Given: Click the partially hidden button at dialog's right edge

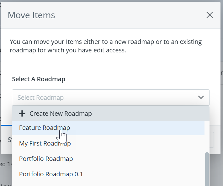Looking at the screenshot, I should (211, 140).
